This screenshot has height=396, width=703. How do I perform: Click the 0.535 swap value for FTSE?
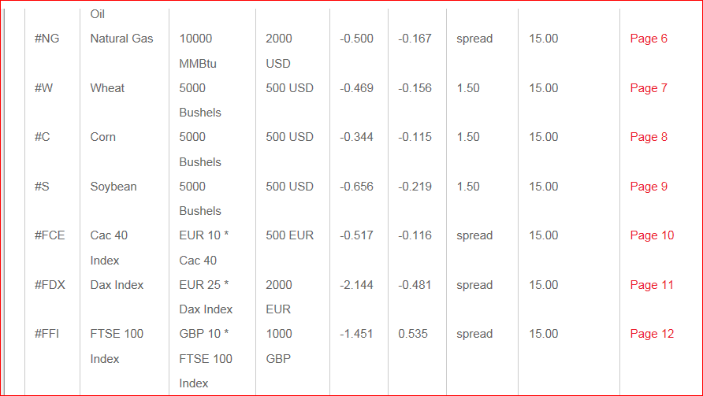413,334
